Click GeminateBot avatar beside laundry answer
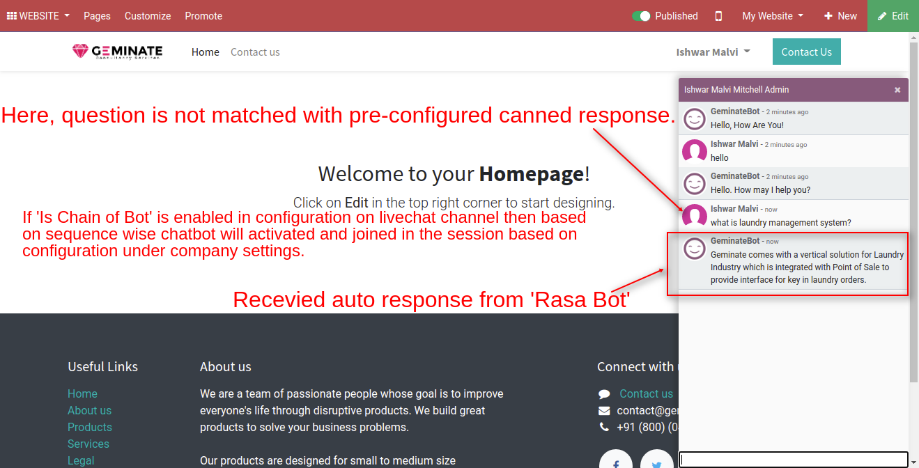 coord(694,249)
